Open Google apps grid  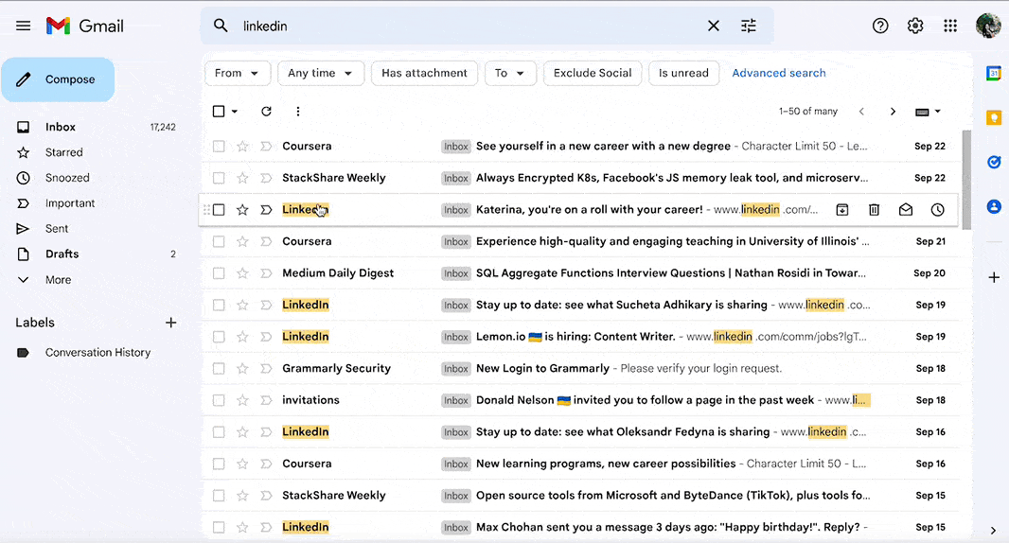pos(950,26)
